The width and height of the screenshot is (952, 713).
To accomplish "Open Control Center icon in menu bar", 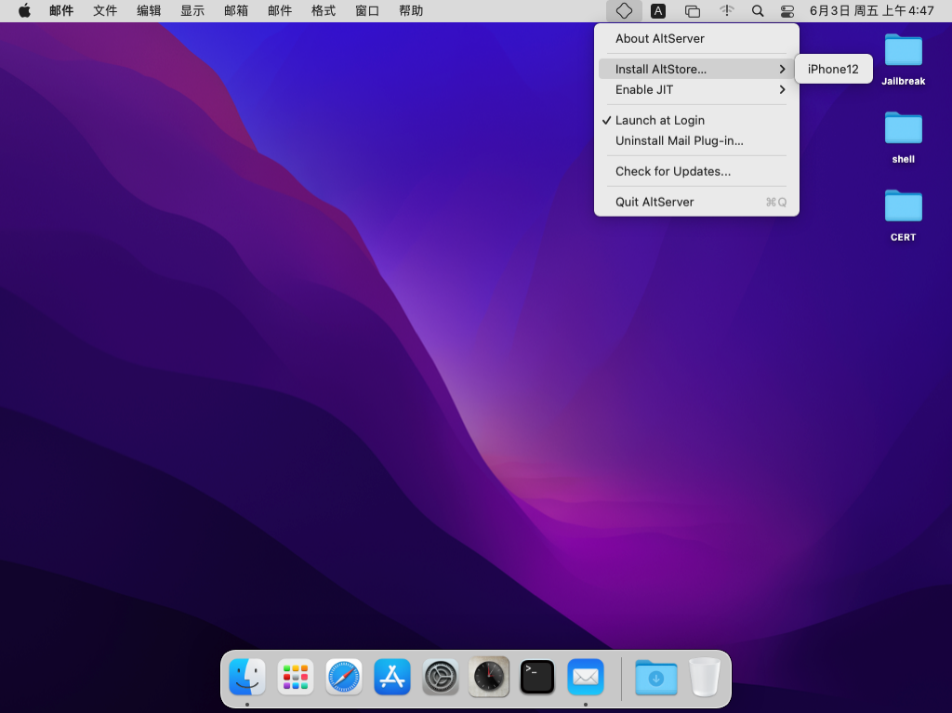I will 787,11.
